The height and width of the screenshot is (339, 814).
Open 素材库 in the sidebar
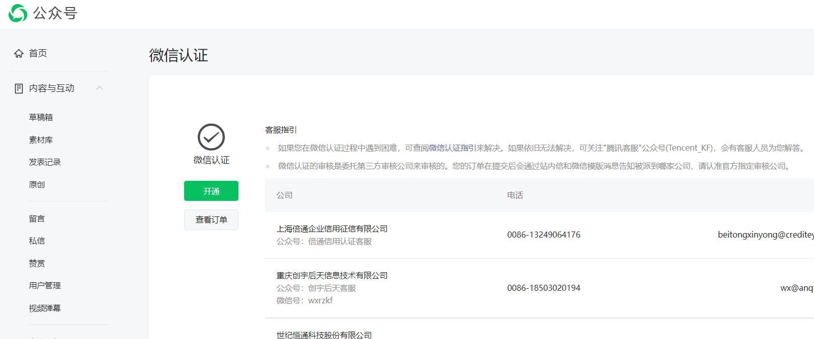tap(41, 140)
